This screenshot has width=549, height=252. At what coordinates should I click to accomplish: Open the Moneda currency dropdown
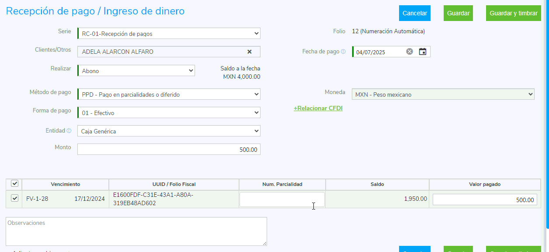[443, 94]
